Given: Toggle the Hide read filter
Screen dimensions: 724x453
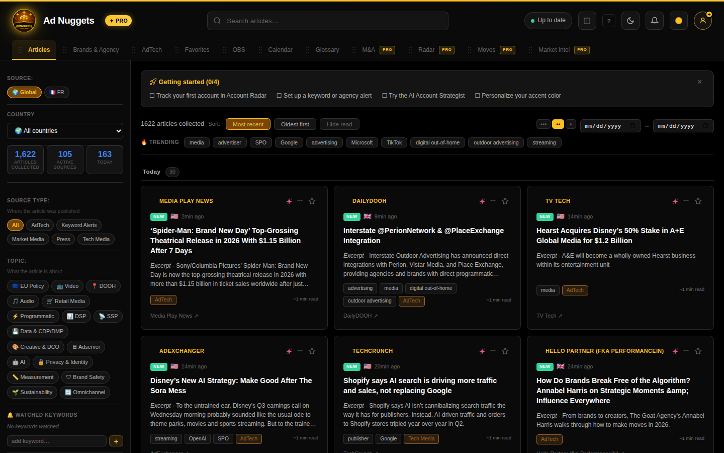Looking at the screenshot, I should tap(339, 124).
